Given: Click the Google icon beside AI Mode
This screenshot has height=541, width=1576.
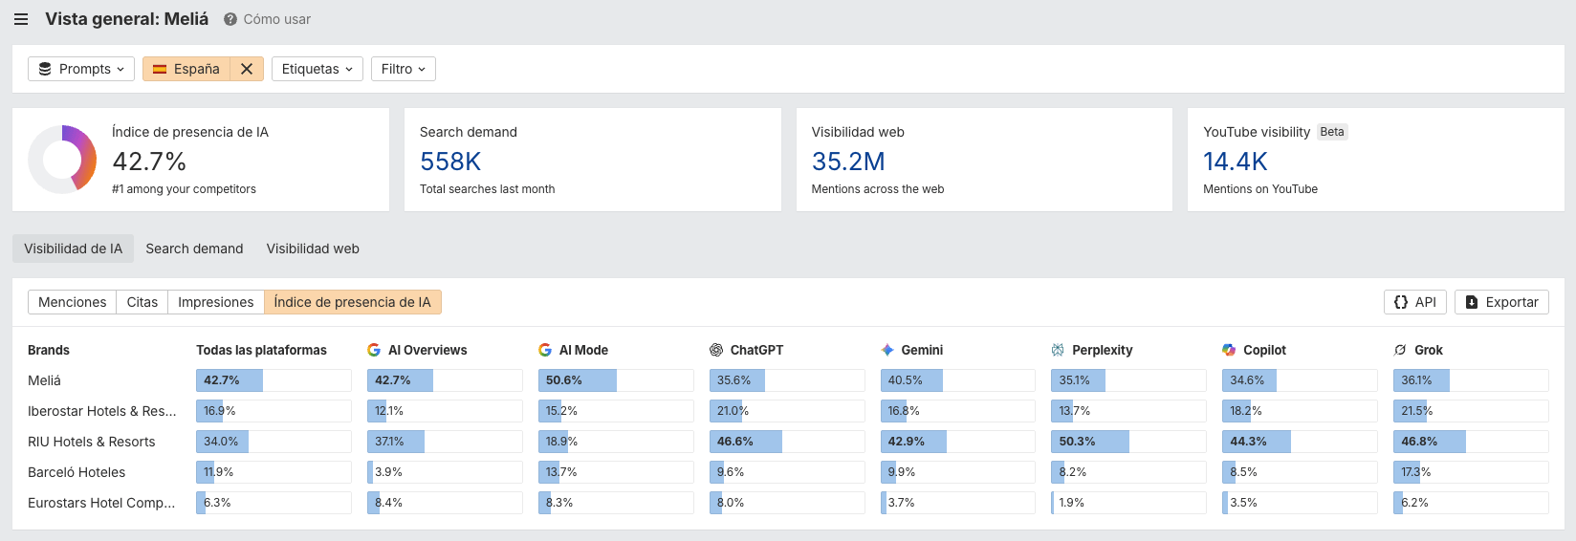Looking at the screenshot, I should click(545, 350).
